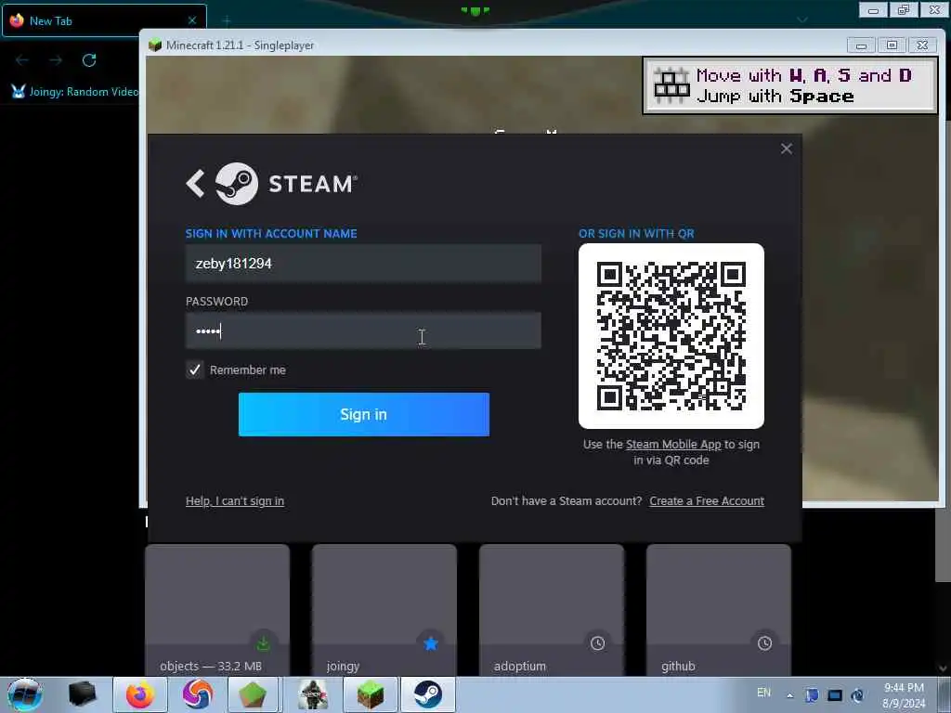Open the list-all-tabs chevron in browser
This screenshot has width=951, height=713.
tap(802, 20)
